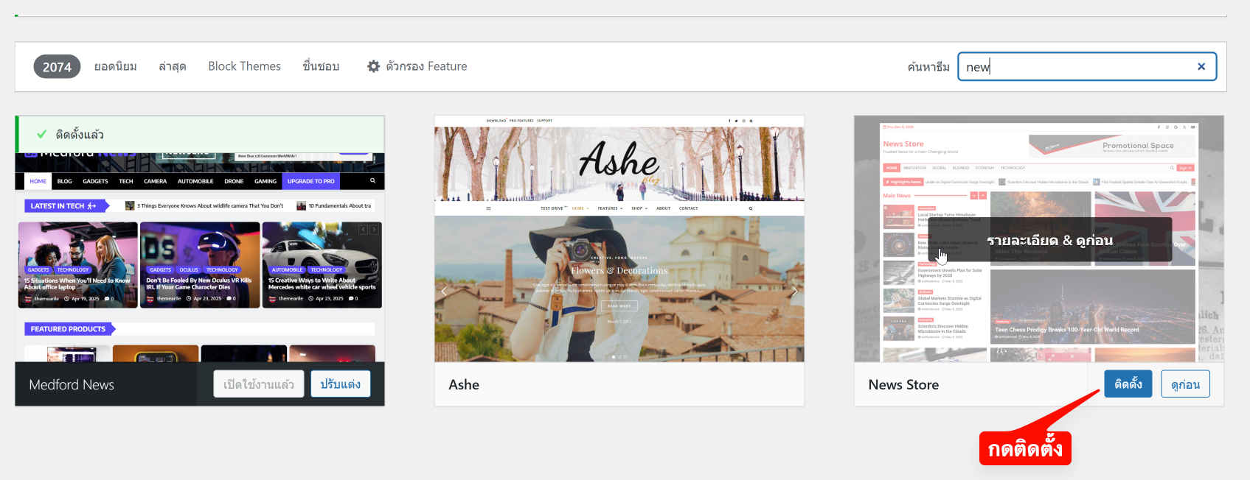The width and height of the screenshot is (1250, 480).
Task: Open the ชื่นชอบ (Favorites) tab
Action: (321, 66)
